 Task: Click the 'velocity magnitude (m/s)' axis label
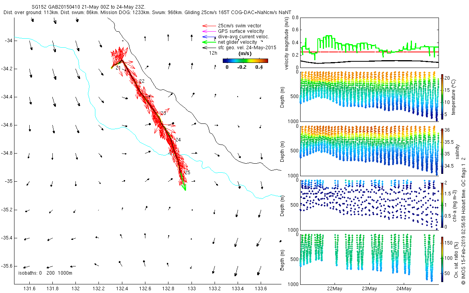click(x=287, y=43)
